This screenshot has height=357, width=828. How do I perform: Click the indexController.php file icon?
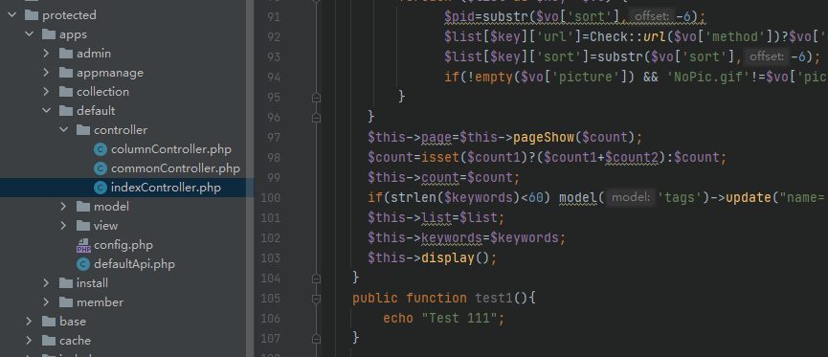point(100,188)
